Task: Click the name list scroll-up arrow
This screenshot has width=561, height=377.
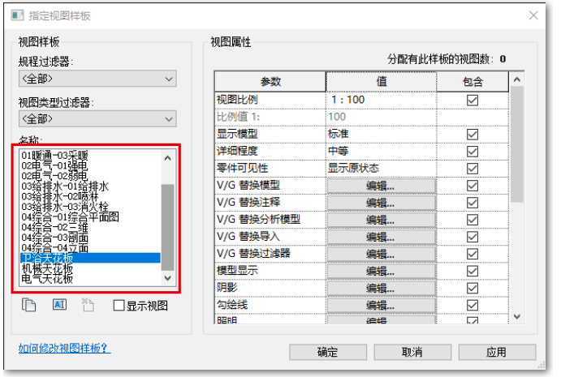Action: pos(168,154)
